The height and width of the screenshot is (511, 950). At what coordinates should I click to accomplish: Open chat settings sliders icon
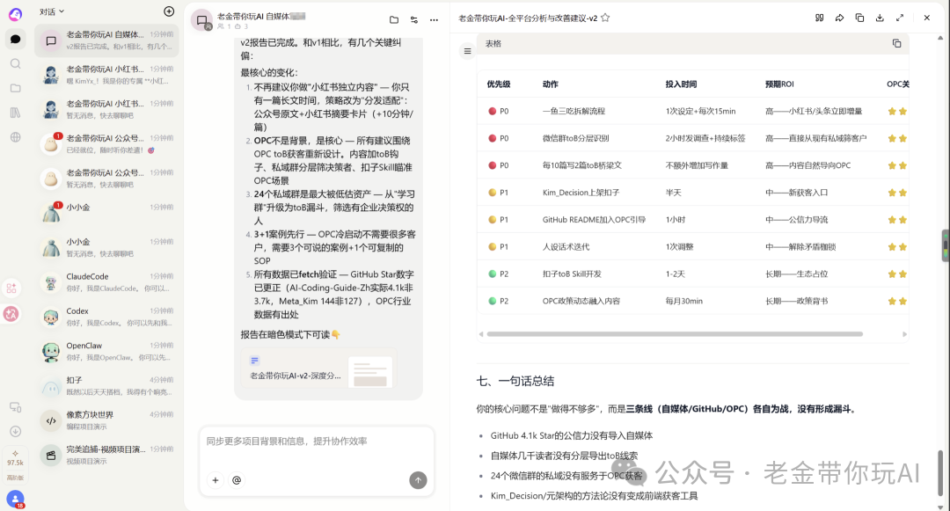point(413,19)
